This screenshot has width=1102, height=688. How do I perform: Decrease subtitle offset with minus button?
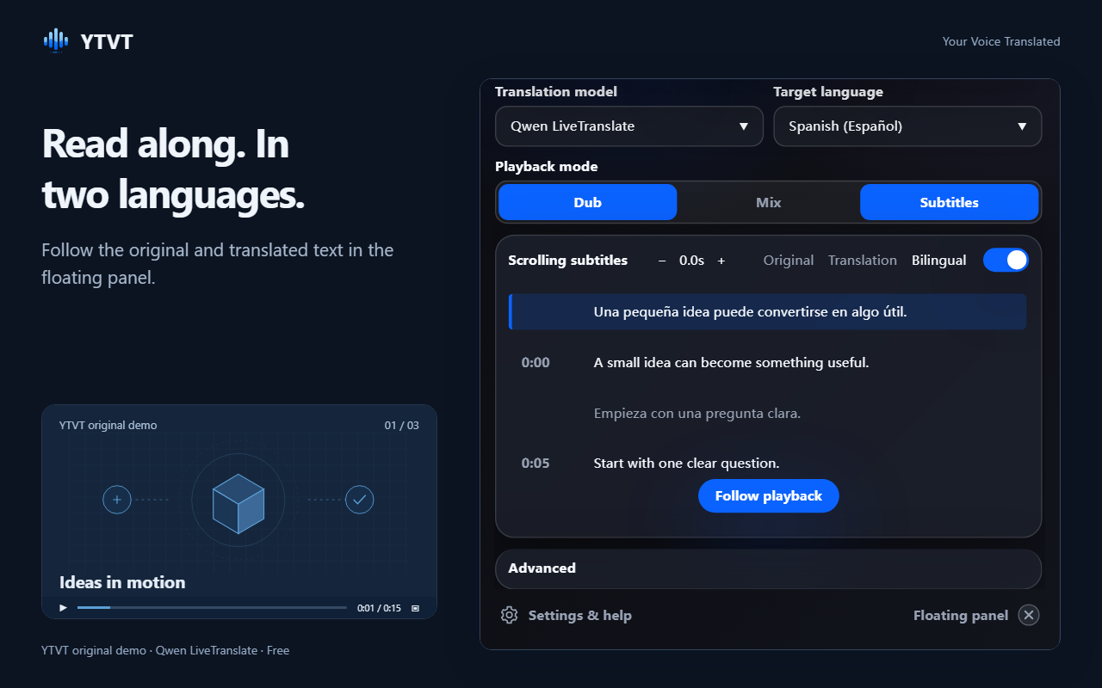pyautogui.click(x=662, y=261)
